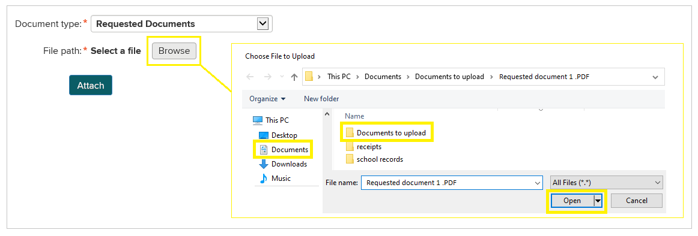
Task: Open the Organize menu
Action: [x=267, y=98]
